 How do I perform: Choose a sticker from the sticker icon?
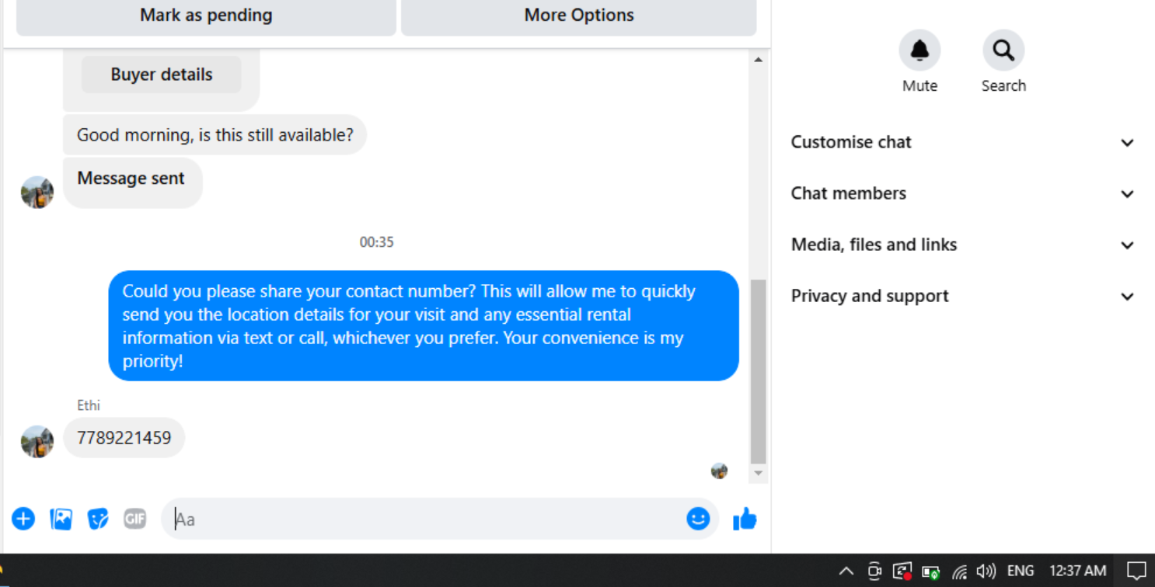coord(98,519)
